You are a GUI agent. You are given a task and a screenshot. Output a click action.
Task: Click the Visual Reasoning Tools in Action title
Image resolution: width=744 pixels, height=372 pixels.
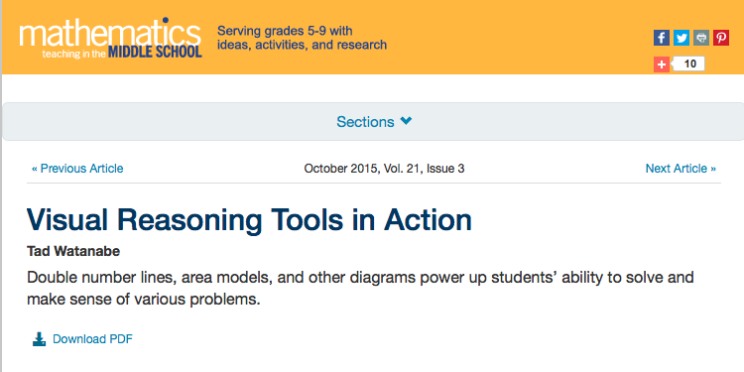250,219
